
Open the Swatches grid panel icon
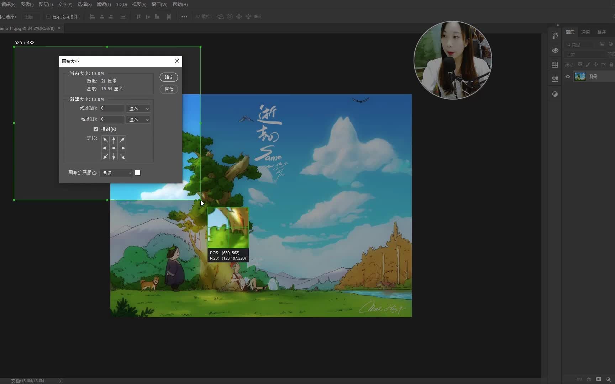[555, 65]
